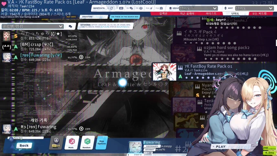Click the Group stack icon
This screenshot has width=277, height=156.
pyautogui.click(x=170, y=8)
